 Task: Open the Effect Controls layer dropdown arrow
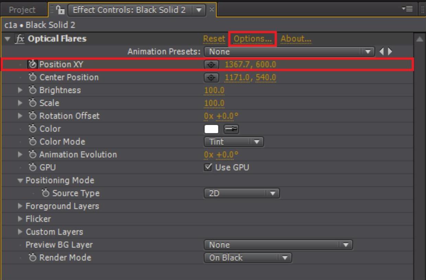(x=198, y=10)
